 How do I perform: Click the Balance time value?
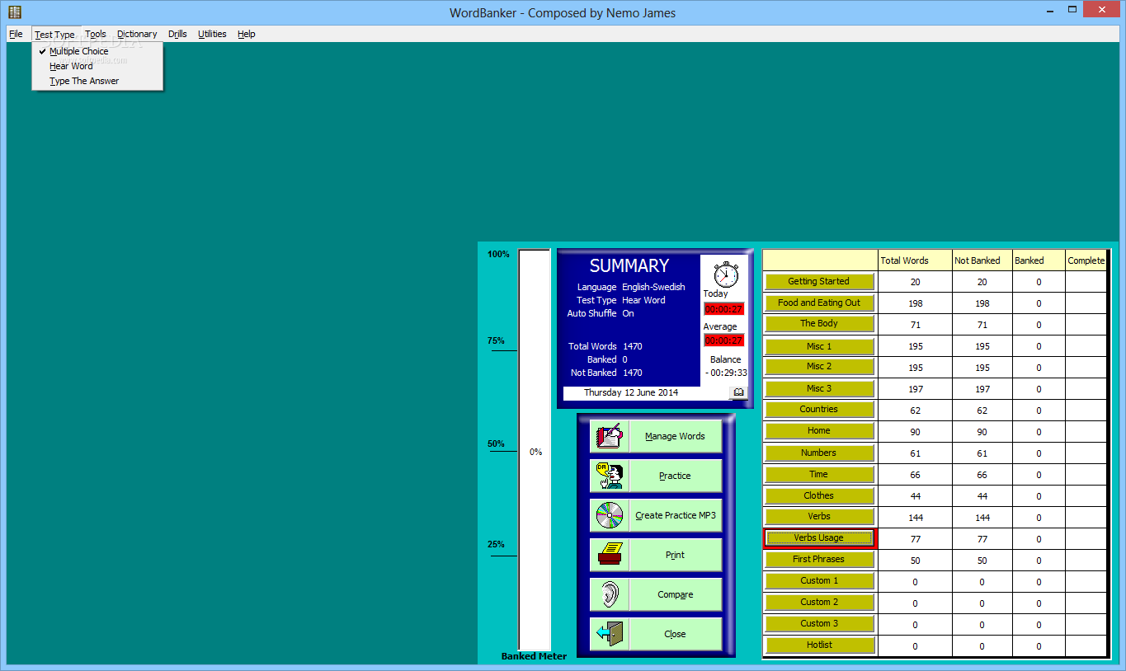[726, 373]
